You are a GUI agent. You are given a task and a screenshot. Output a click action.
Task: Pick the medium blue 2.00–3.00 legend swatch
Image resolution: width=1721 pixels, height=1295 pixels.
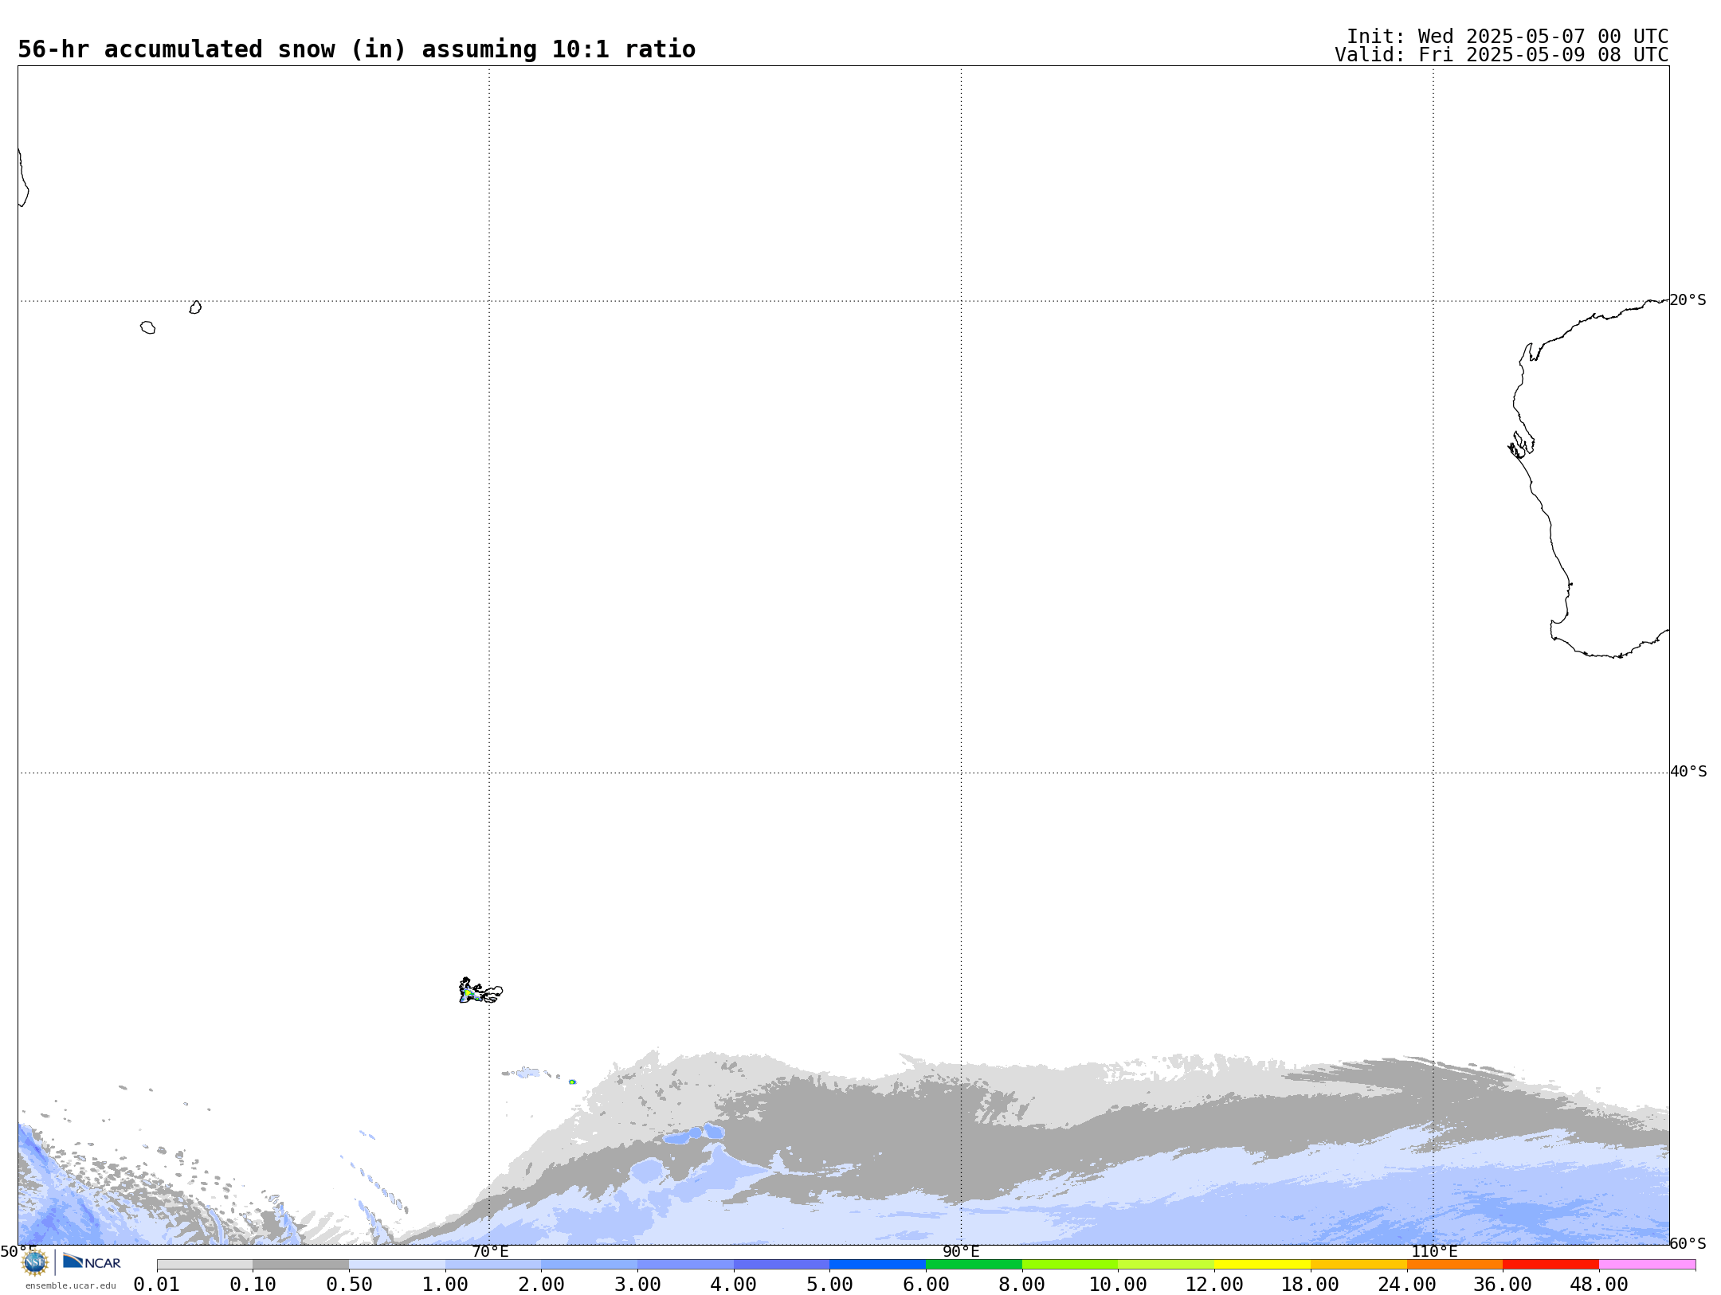(589, 1265)
